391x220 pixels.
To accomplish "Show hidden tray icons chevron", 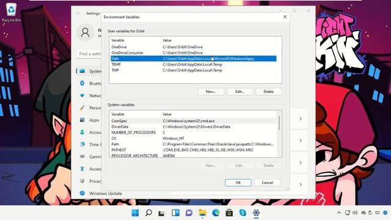I will point(339,213).
